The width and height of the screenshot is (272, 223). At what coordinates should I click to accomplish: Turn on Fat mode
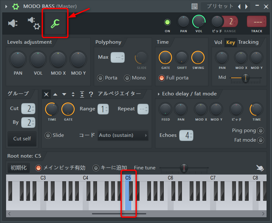coord(261,140)
